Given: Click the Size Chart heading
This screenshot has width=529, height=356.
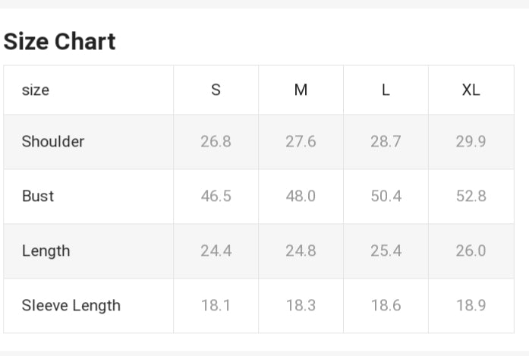Looking at the screenshot, I should [x=60, y=42].
